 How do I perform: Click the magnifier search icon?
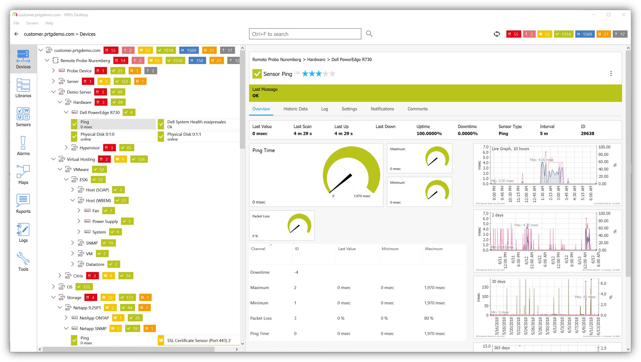(369, 34)
